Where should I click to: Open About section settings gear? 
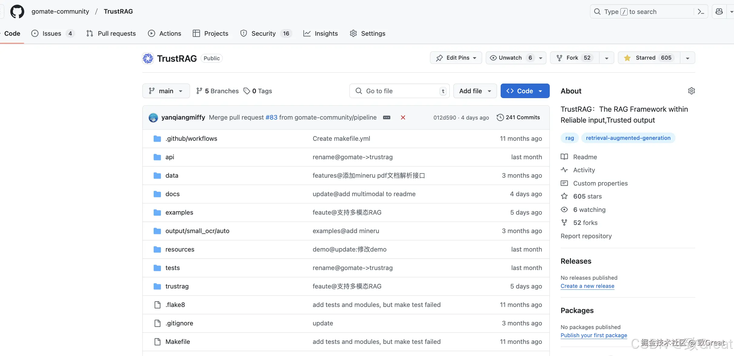[x=691, y=91]
